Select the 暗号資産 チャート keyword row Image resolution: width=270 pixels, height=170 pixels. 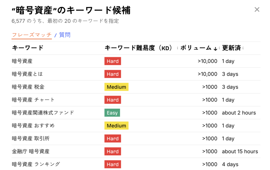(33, 100)
